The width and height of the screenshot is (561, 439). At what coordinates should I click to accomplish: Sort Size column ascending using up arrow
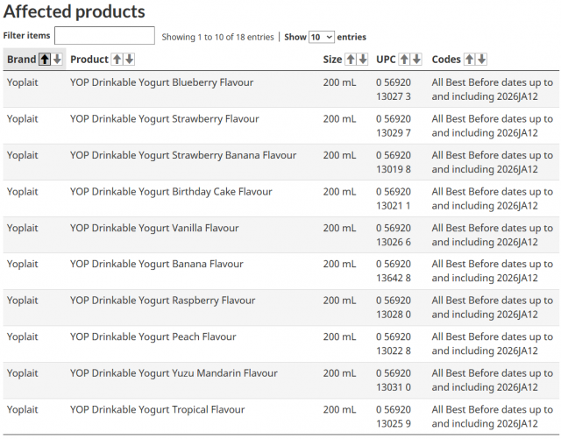(351, 60)
